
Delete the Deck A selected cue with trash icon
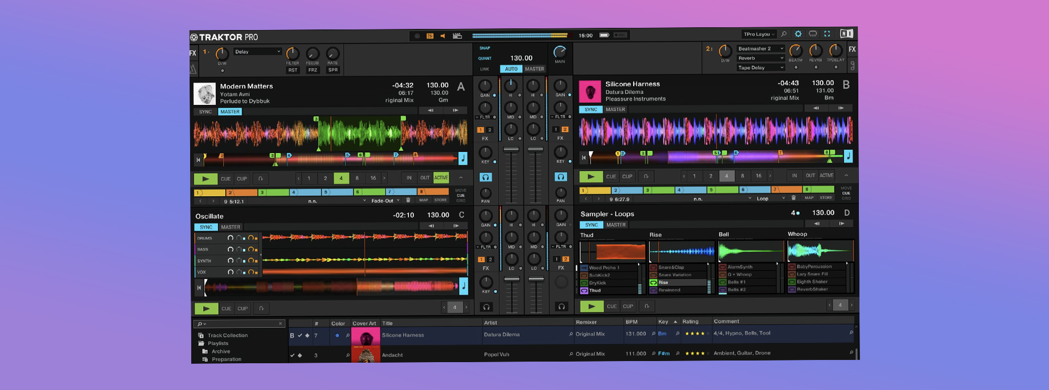pyautogui.click(x=408, y=200)
